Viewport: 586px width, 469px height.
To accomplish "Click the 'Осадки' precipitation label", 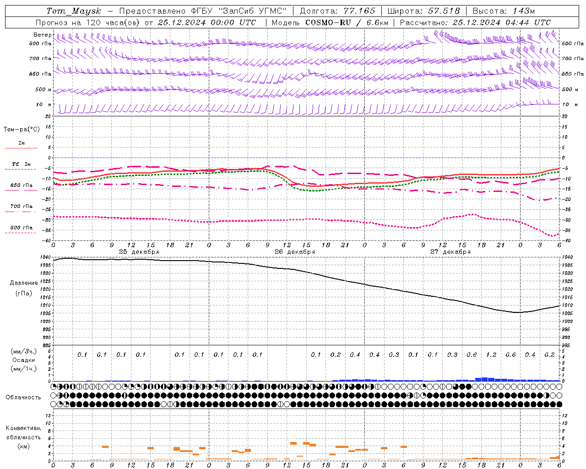I will coord(23,360).
